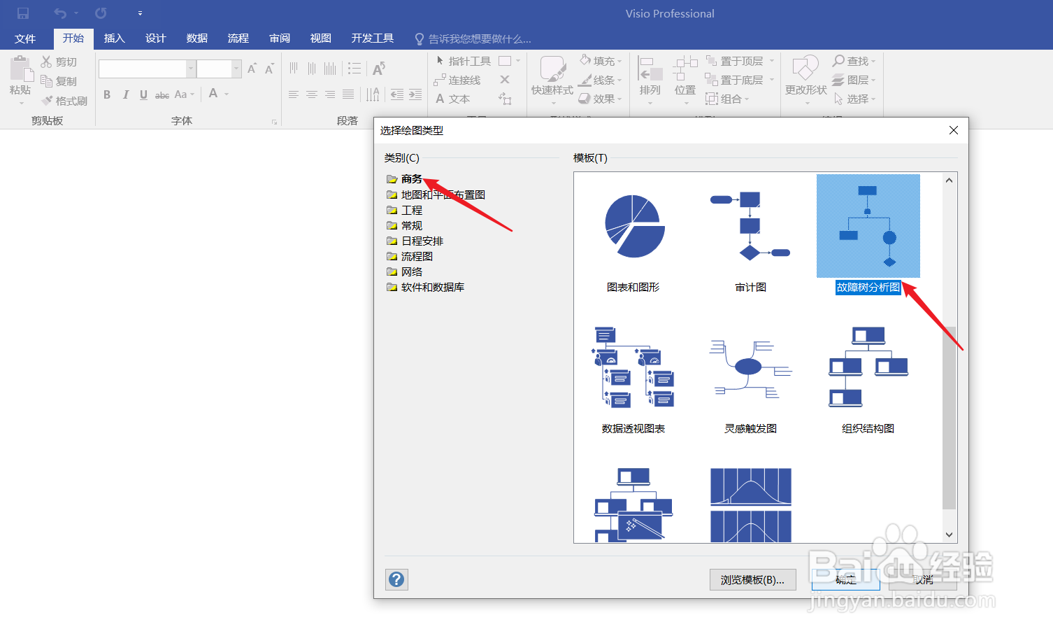Toggle underline formatting
The width and height of the screenshot is (1053, 636).
[x=143, y=94]
